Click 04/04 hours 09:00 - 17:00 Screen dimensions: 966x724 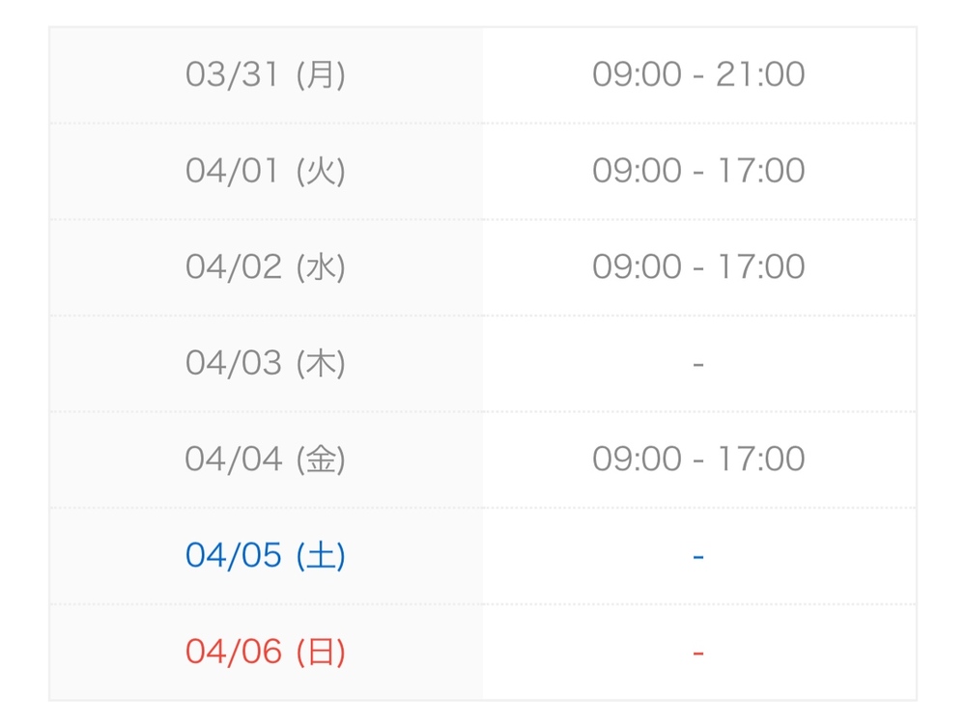698,459
